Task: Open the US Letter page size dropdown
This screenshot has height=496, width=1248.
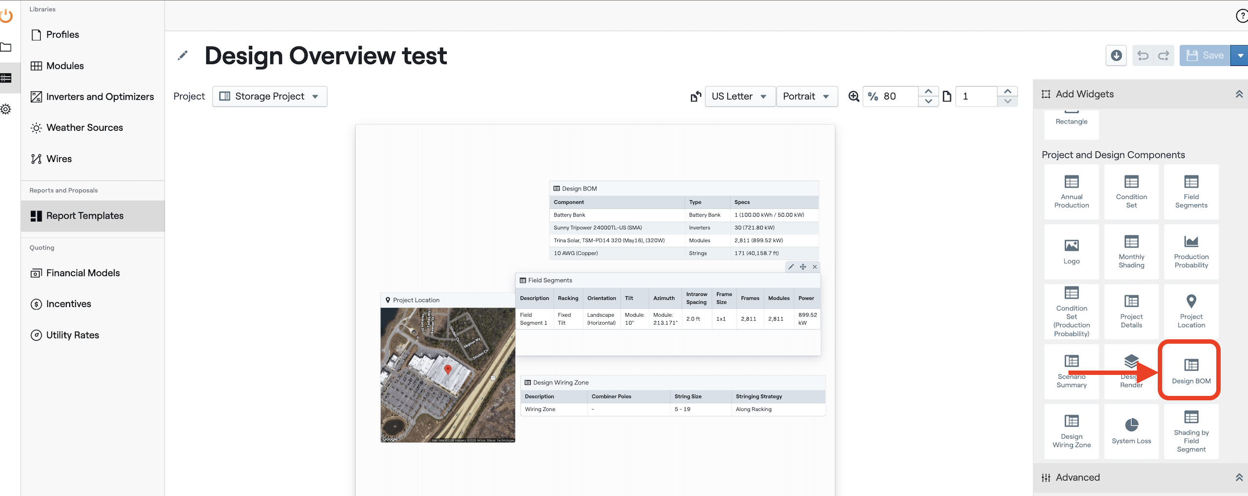Action: (739, 97)
